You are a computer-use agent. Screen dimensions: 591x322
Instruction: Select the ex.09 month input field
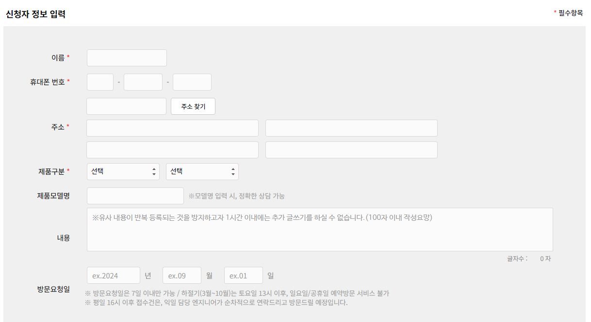coord(182,275)
